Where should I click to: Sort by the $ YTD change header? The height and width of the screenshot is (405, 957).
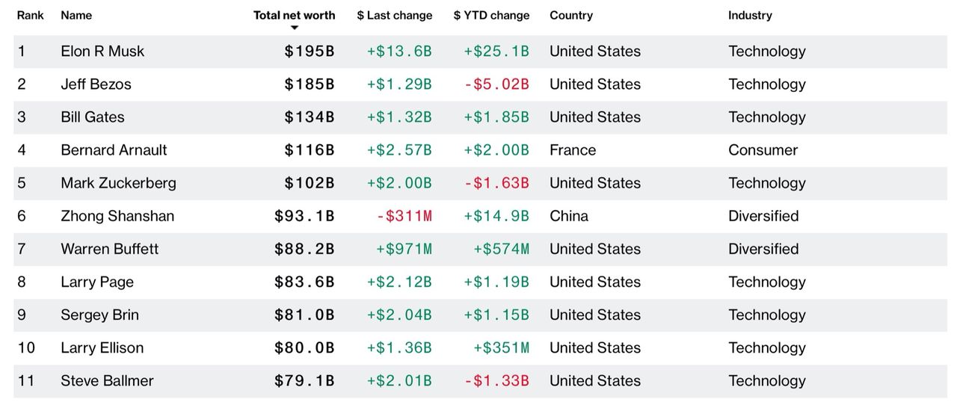tap(491, 15)
